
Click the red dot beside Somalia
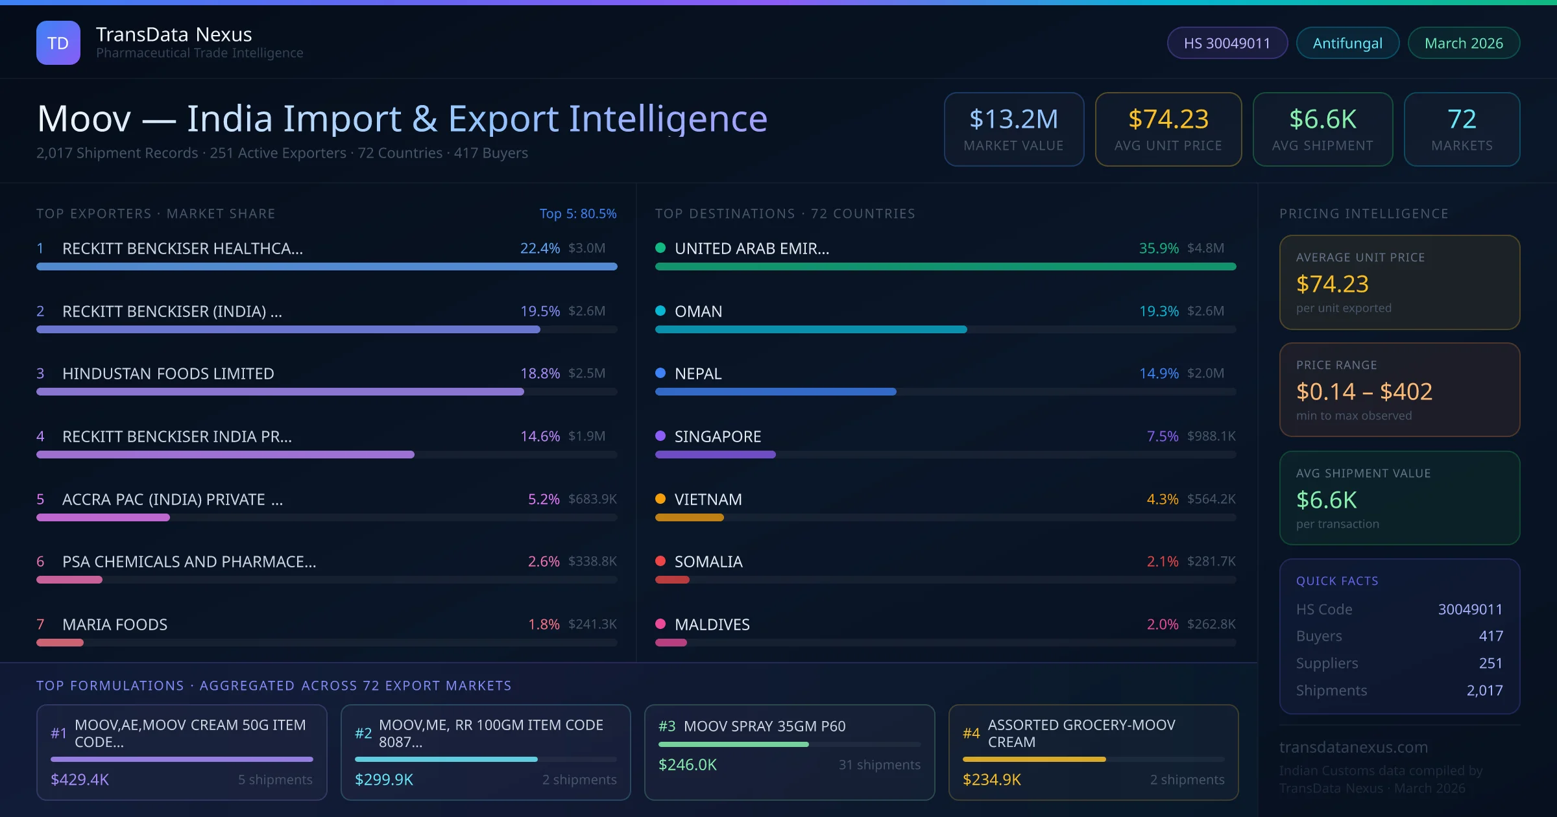point(660,561)
